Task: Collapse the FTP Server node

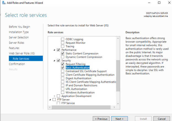Action: click(50, 100)
